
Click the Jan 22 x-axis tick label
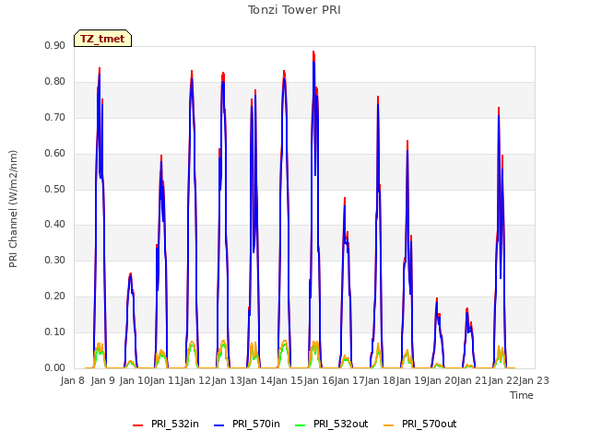[503, 380]
